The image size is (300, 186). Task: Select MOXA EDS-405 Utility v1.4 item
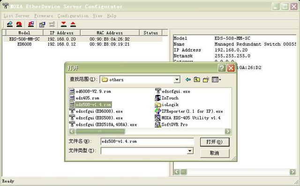(x=187, y=118)
